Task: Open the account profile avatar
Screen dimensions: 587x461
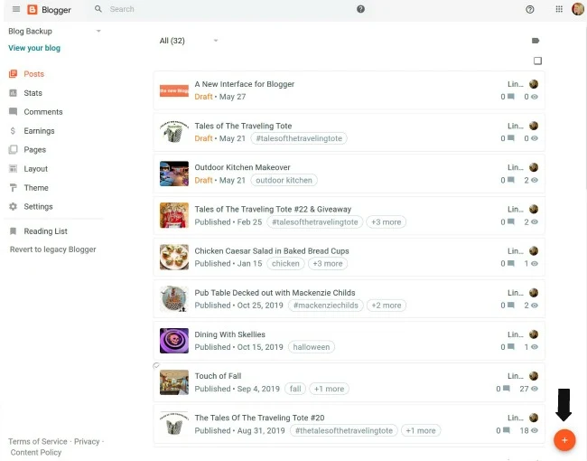Action: (578, 9)
